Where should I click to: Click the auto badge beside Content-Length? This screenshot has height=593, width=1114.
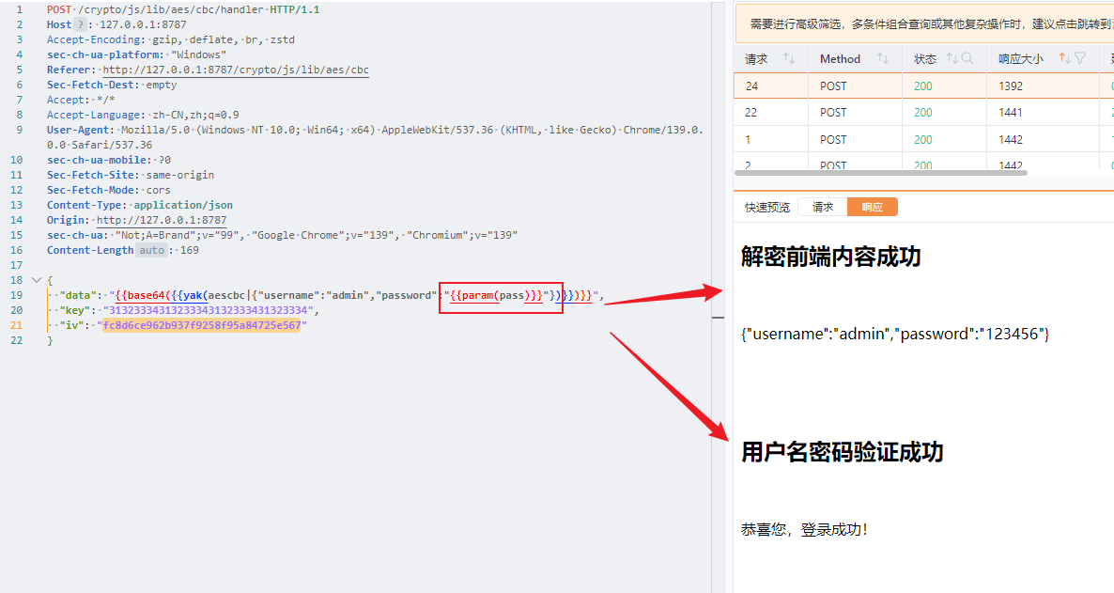click(x=152, y=250)
